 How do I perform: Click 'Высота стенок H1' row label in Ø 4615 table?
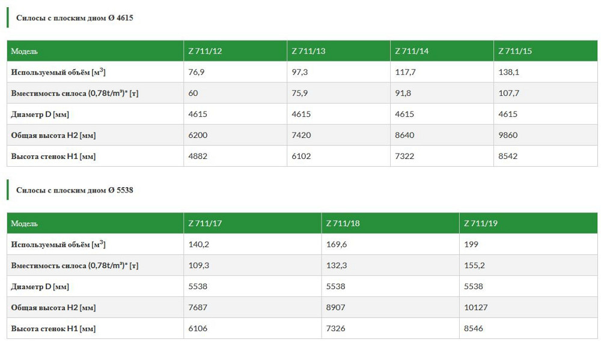click(x=53, y=156)
